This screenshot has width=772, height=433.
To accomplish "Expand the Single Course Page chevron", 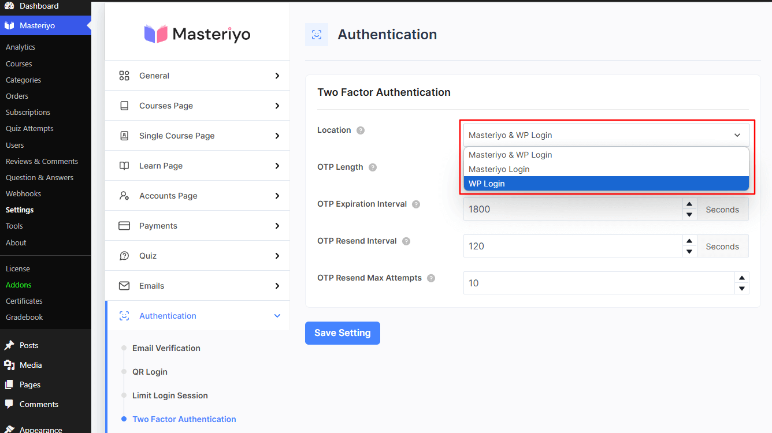I will 277,136.
